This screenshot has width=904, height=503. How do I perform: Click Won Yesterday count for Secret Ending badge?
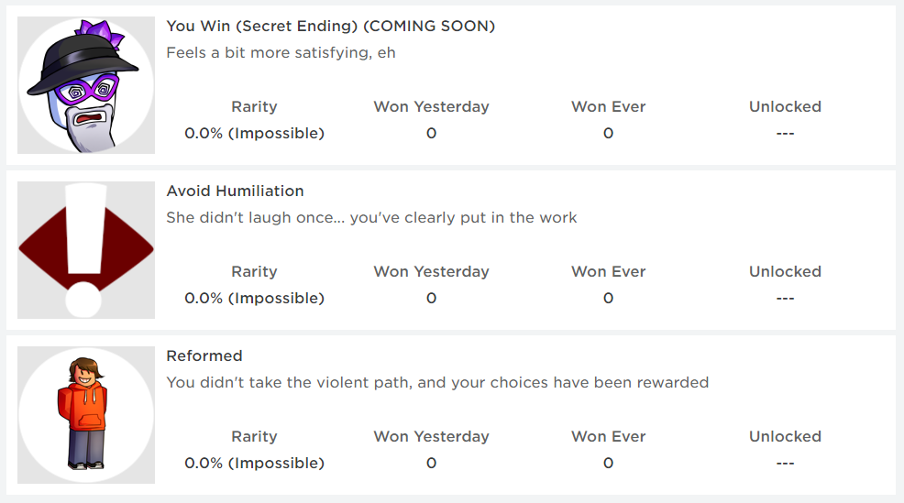coord(431,134)
